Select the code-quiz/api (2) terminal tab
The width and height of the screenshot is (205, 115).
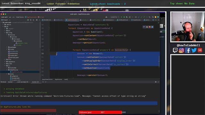click(x=22, y=82)
